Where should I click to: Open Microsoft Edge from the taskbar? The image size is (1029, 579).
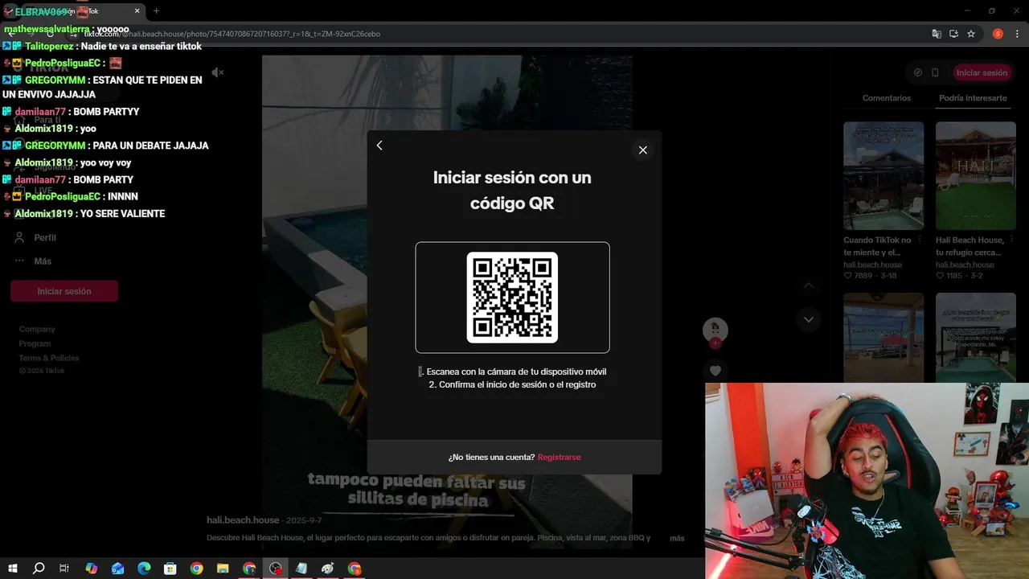(x=144, y=569)
